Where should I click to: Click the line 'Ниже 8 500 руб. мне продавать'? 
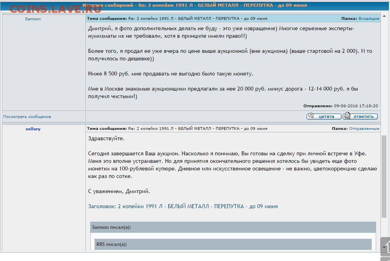(170, 73)
